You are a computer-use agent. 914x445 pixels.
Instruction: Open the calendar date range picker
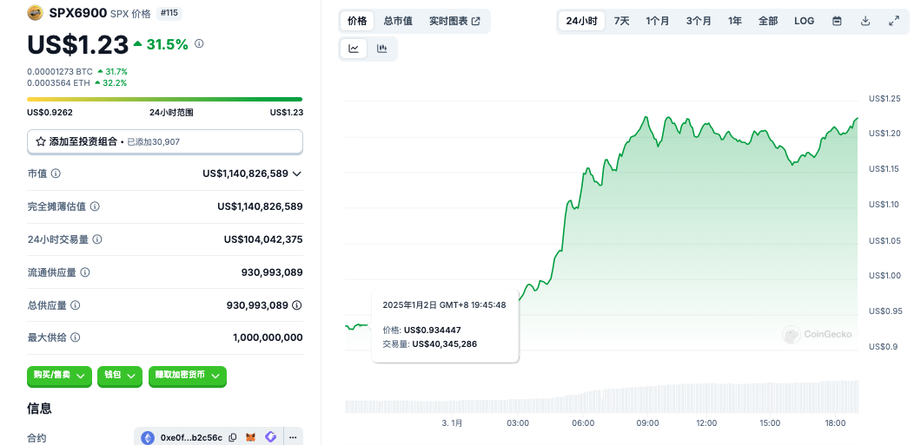point(837,21)
